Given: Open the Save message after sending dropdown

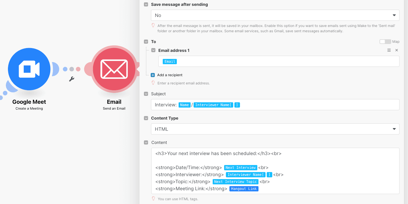Looking at the screenshot, I should tap(275, 15).
